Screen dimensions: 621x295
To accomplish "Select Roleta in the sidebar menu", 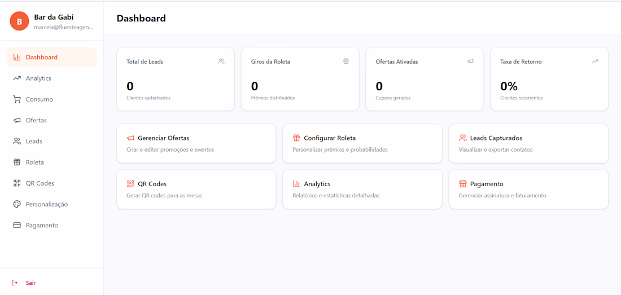I will [51, 162].
